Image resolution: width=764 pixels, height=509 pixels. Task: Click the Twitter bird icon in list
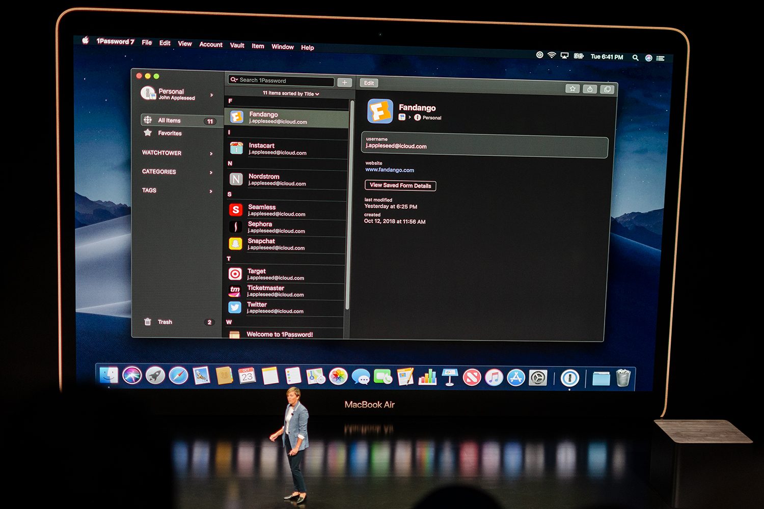coord(235,307)
